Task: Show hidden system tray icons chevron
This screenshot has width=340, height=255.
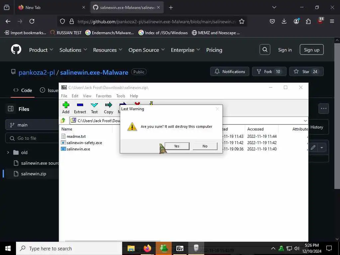Action: tap(273, 248)
